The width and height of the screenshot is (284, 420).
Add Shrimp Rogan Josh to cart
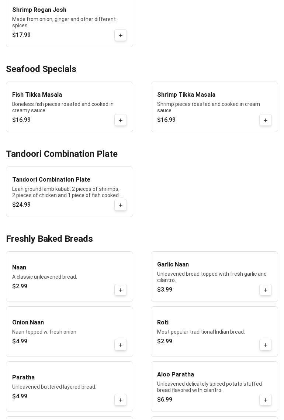[x=121, y=35]
